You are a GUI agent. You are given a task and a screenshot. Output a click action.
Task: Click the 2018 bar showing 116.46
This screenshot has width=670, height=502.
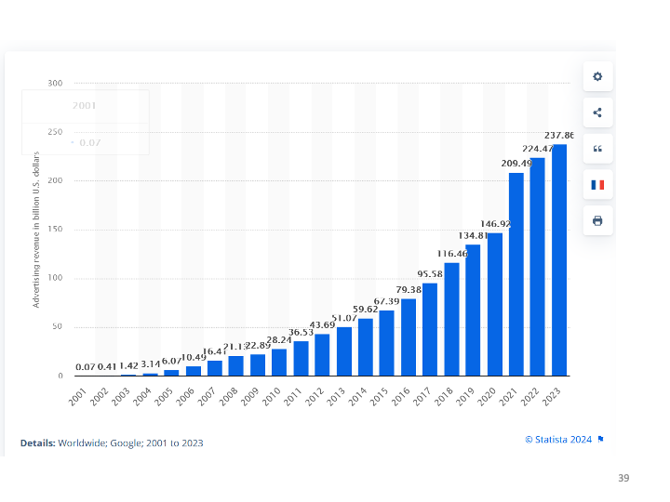(x=451, y=319)
